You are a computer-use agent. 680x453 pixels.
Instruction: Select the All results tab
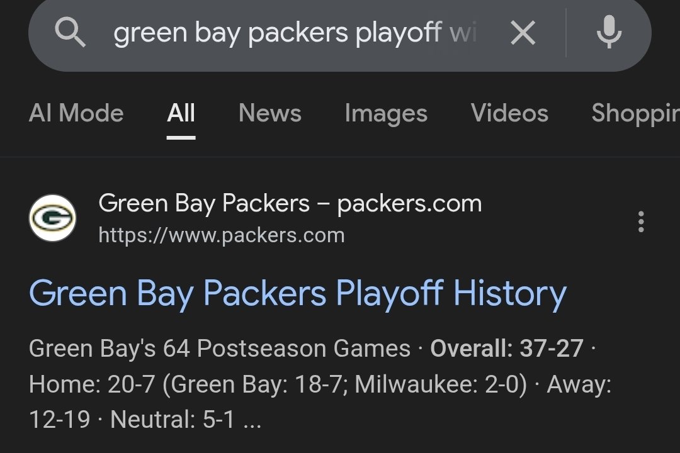(x=181, y=114)
